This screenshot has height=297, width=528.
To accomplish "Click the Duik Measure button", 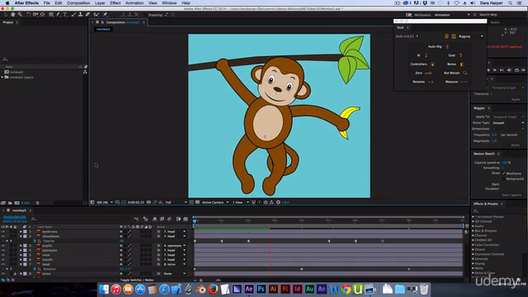I will (x=456, y=82).
